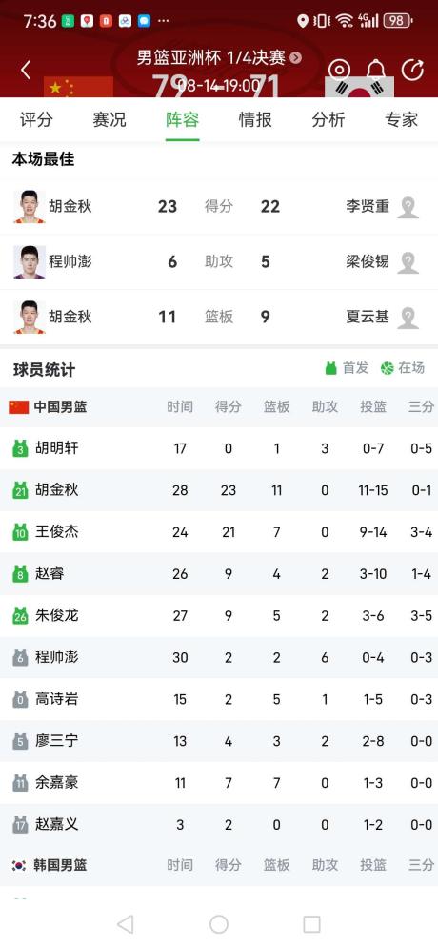Tap 胡金秋 photo beside 得分 23
Viewport: 438px width, 950px height.
click(30, 207)
